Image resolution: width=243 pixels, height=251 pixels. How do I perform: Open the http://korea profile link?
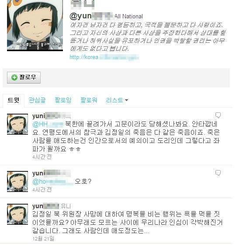104,57
